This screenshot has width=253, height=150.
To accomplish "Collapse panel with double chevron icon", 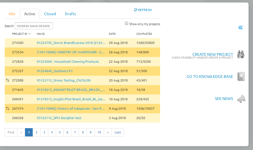I will click(241, 27).
